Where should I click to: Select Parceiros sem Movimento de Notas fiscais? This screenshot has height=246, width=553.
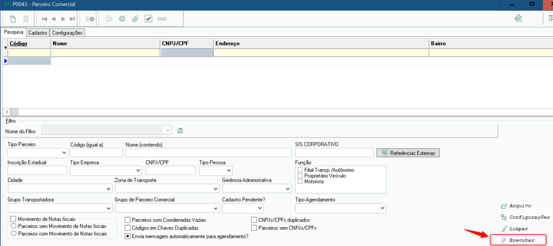coord(13,226)
